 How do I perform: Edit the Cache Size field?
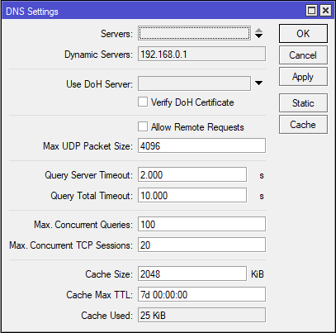point(192,274)
